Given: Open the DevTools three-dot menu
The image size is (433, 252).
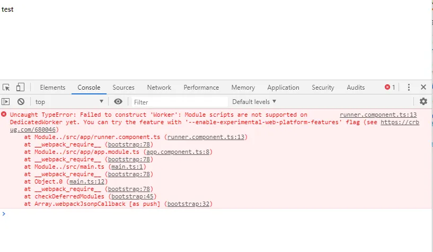Looking at the screenshot, I should [409, 88].
